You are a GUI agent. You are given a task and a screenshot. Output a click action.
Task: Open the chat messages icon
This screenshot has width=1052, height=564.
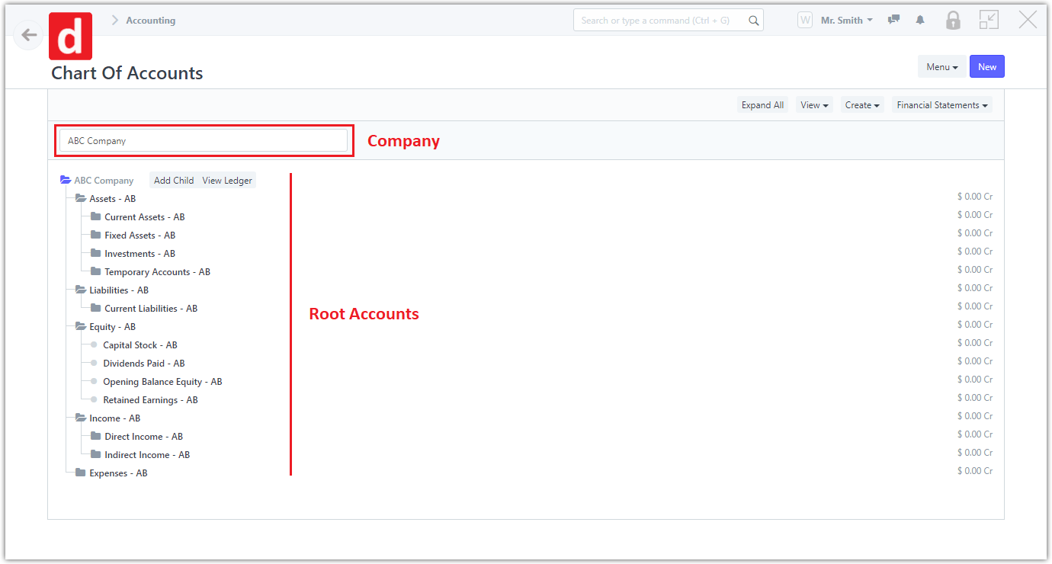tap(894, 21)
